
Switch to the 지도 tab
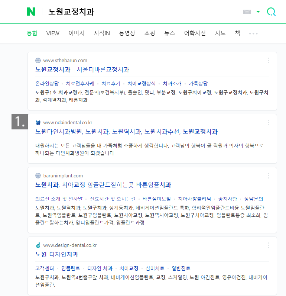(x=220, y=33)
